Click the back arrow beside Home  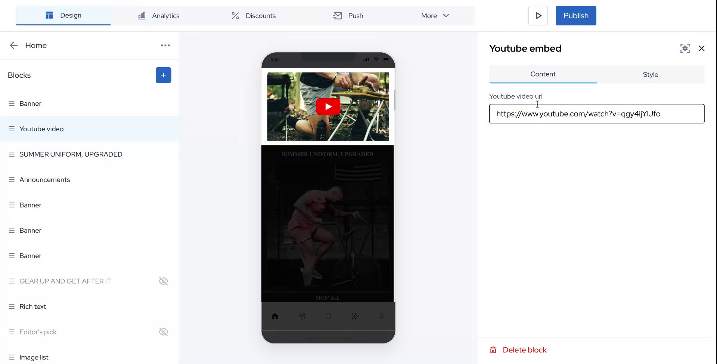pos(13,45)
